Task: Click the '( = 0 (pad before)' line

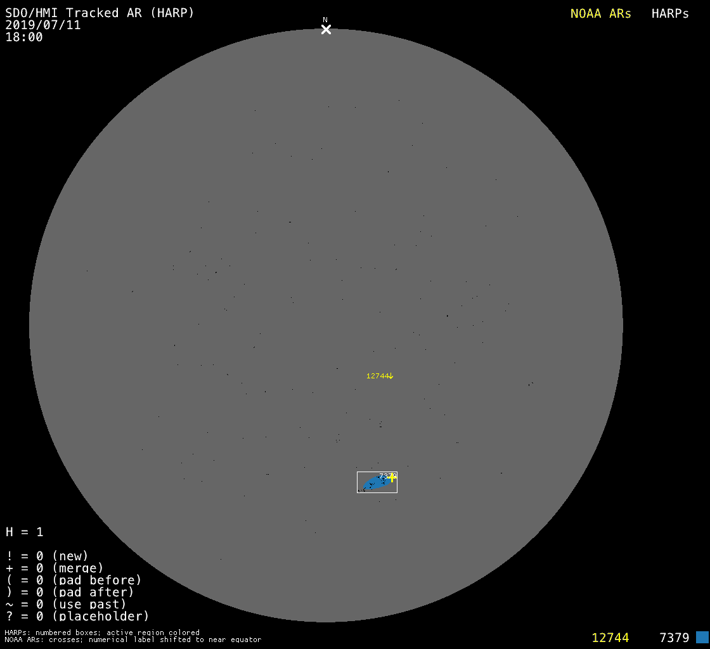Action: coord(74,580)
